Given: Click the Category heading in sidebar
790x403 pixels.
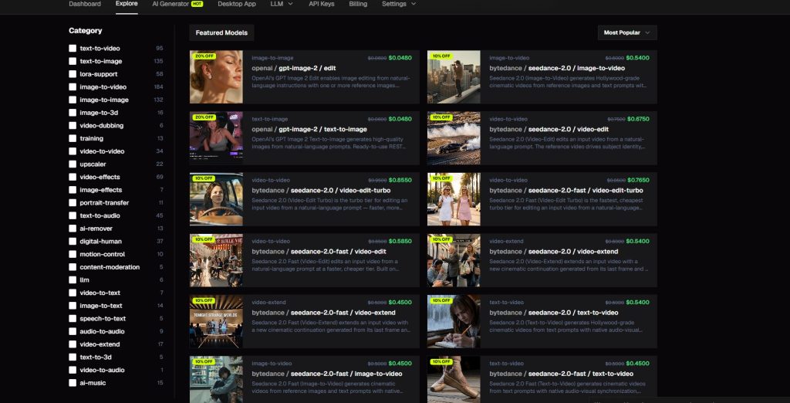Looking at the screenshot, I should 85,30.
